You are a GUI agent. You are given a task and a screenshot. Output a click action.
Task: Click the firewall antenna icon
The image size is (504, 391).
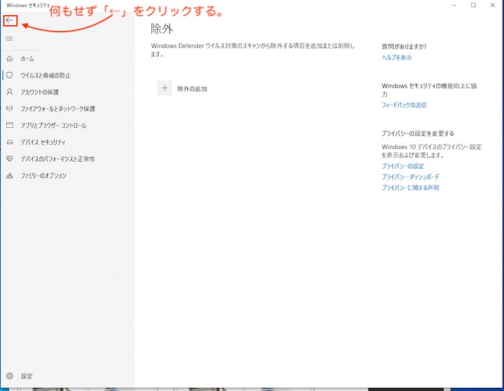point(9,108)
